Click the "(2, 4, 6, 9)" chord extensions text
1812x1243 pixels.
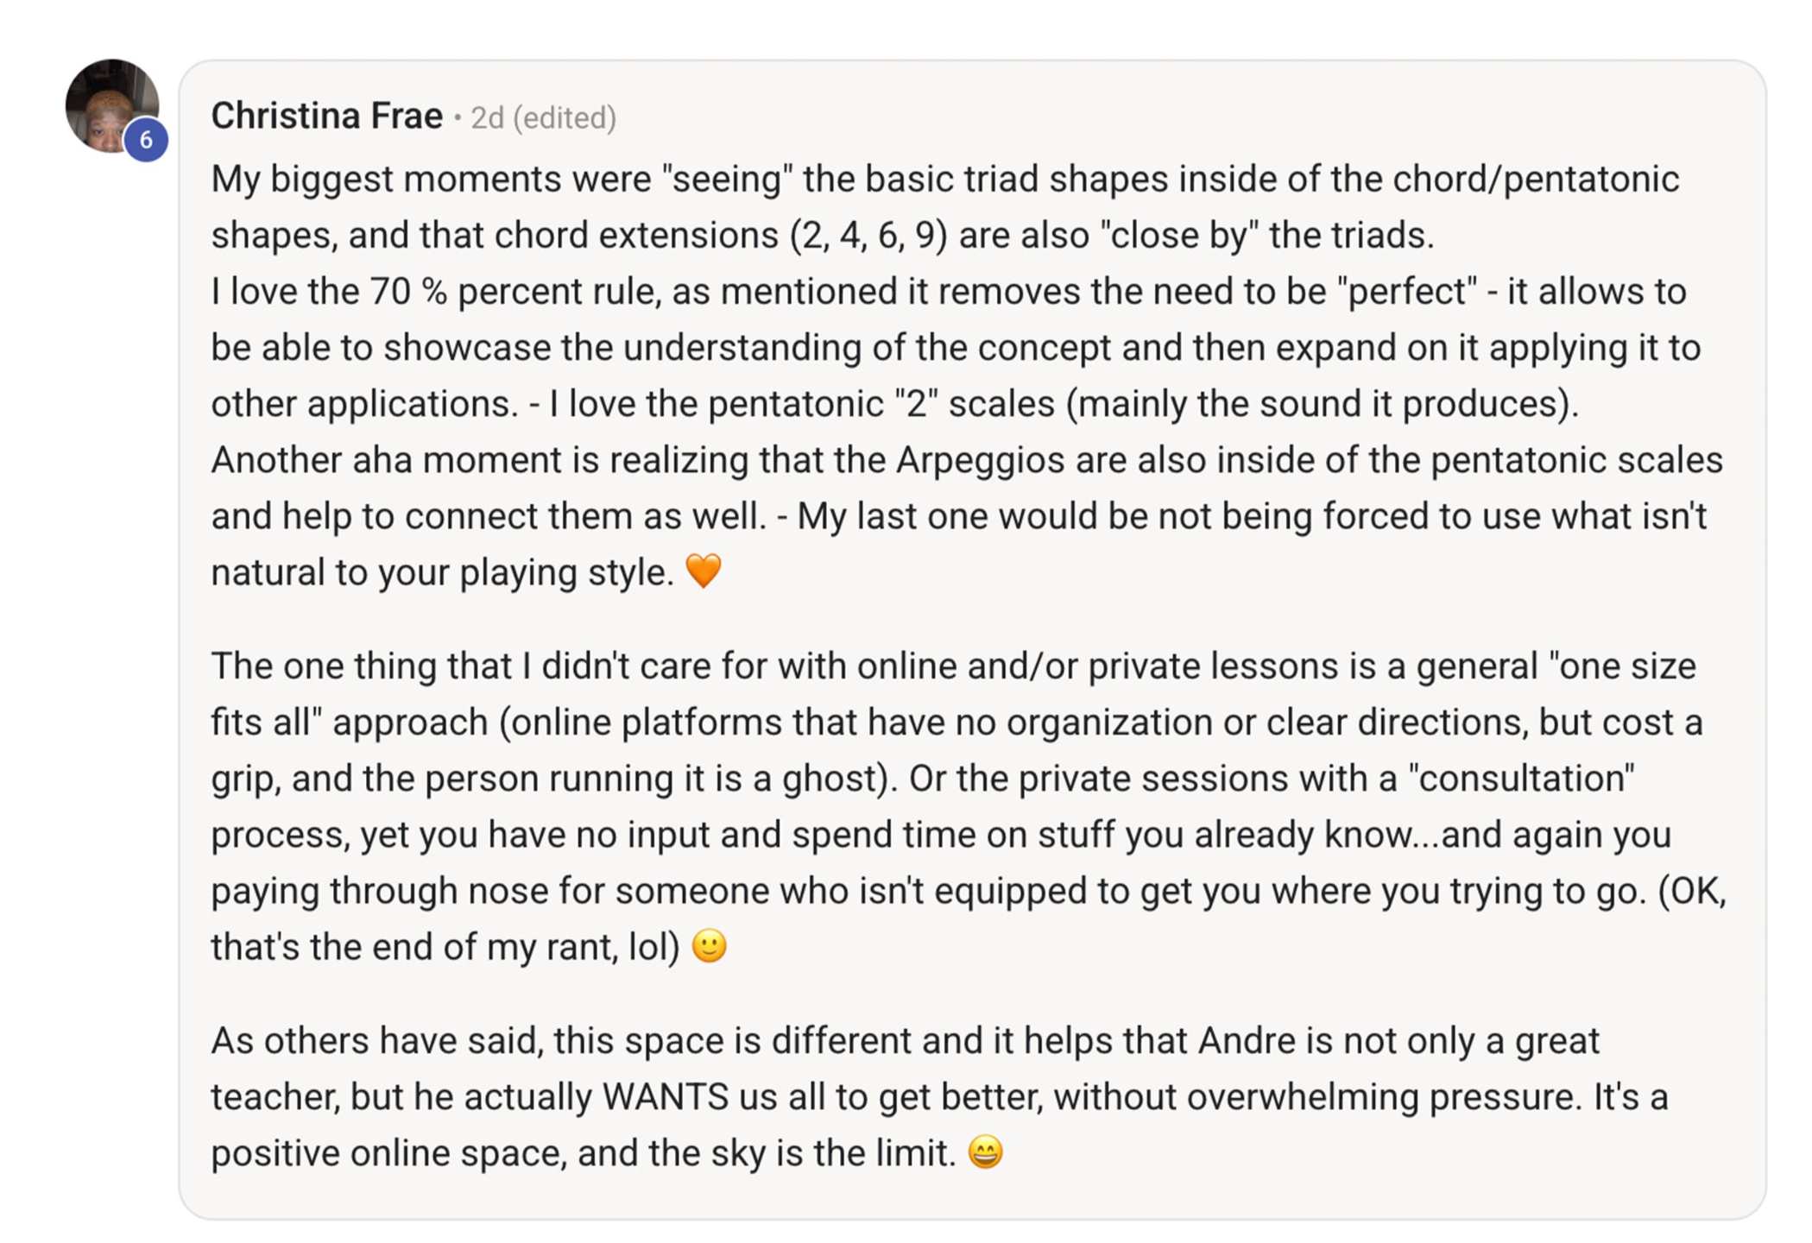pyautogui.click(x=868, y=236)
